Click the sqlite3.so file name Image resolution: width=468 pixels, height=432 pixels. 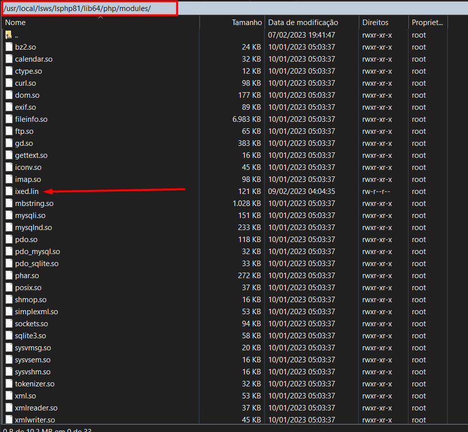coord(30,336)
